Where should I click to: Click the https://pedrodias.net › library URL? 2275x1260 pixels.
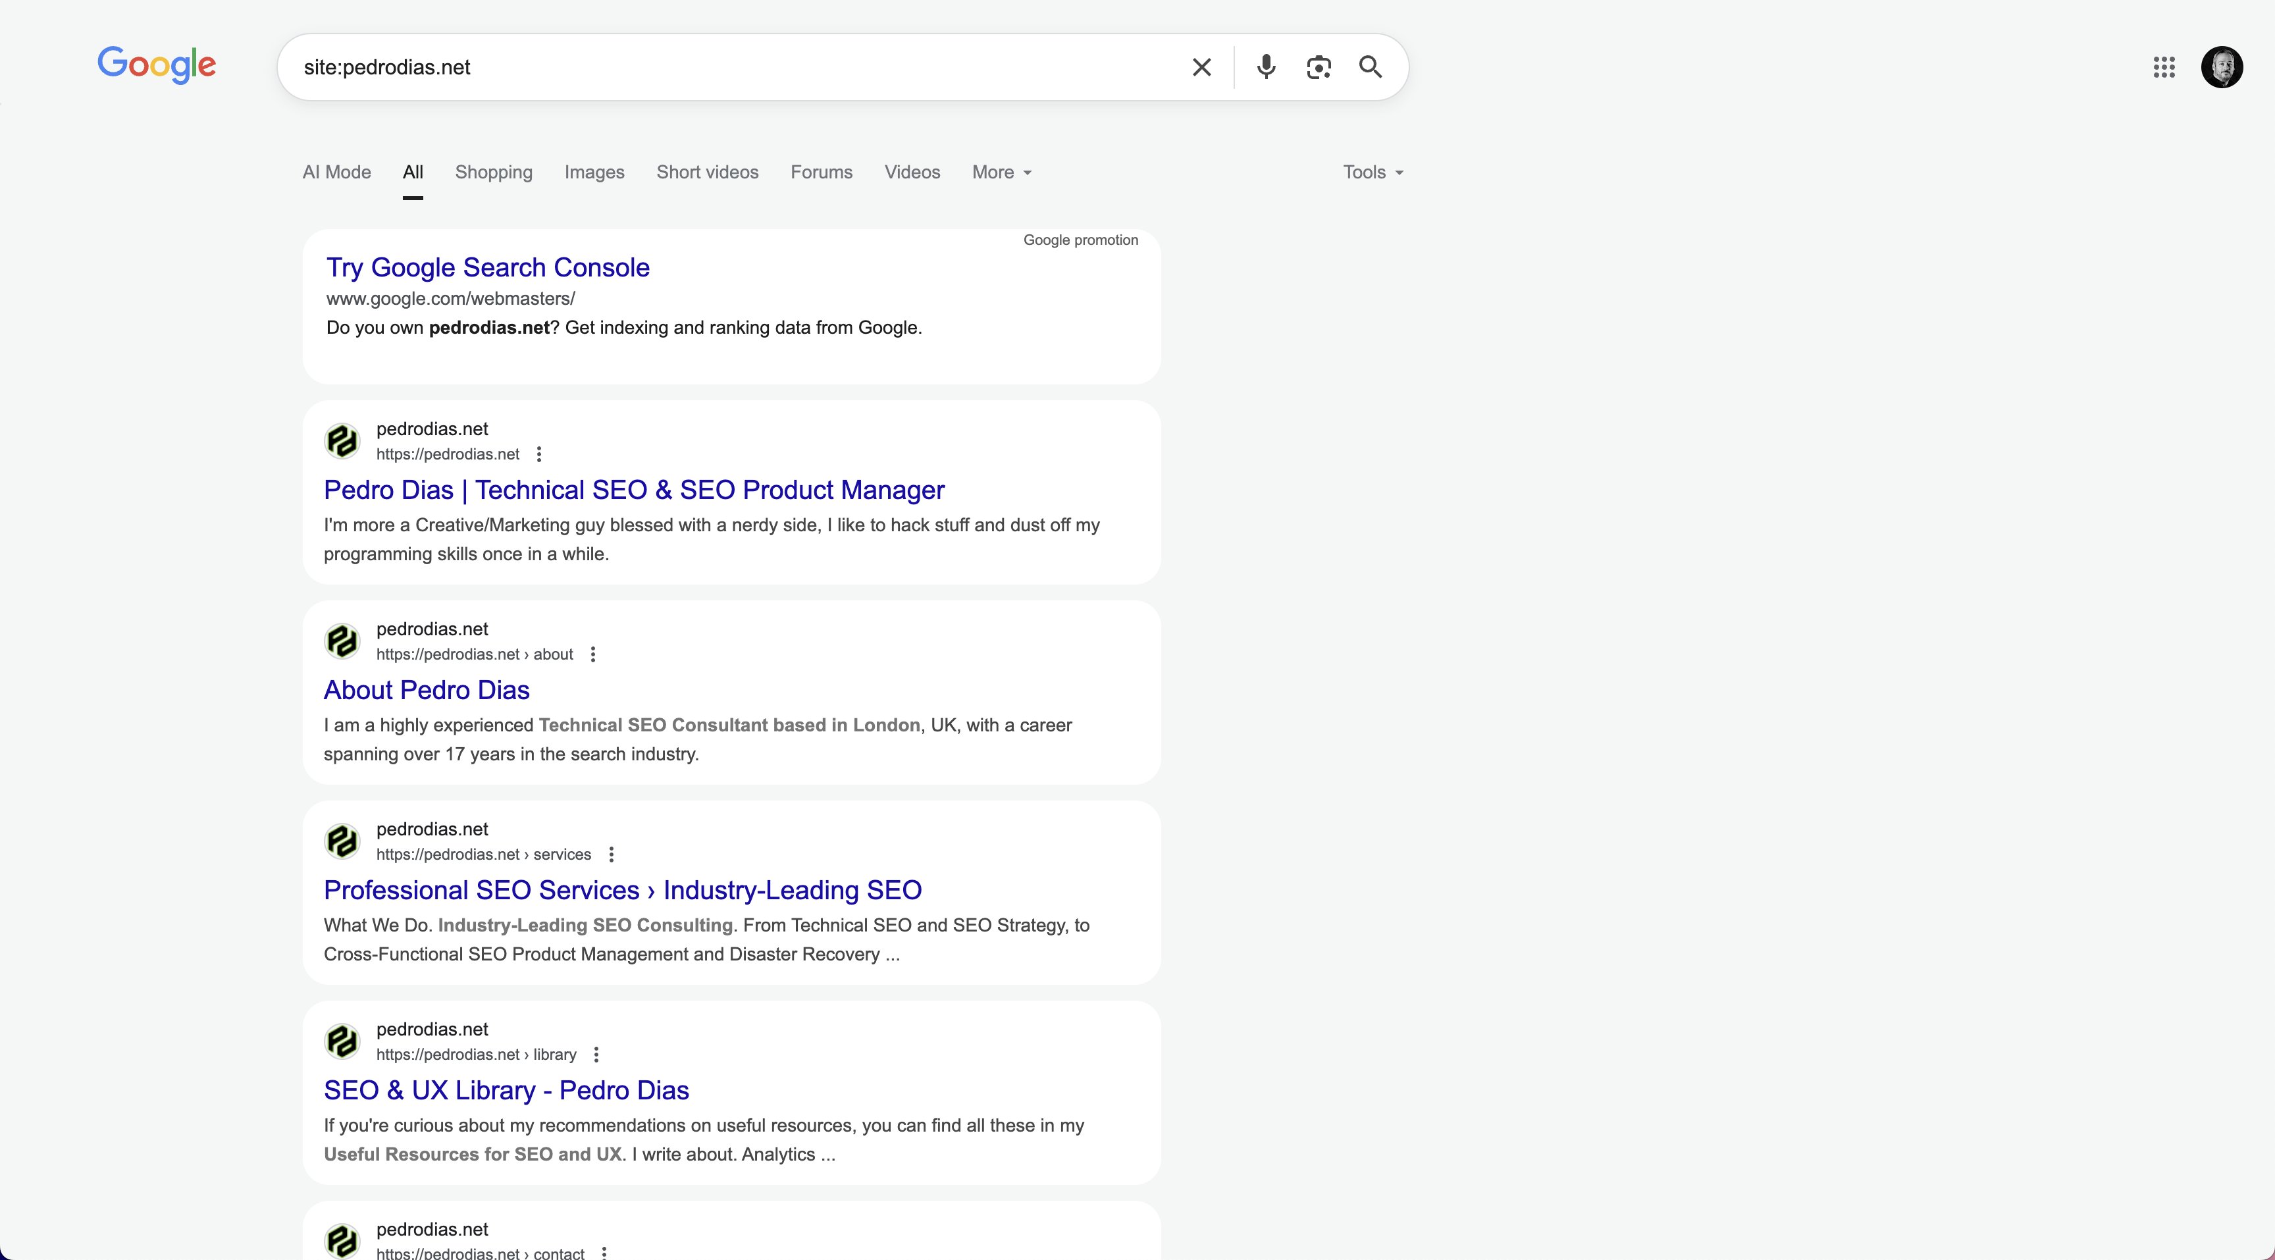click(476, 1054)
